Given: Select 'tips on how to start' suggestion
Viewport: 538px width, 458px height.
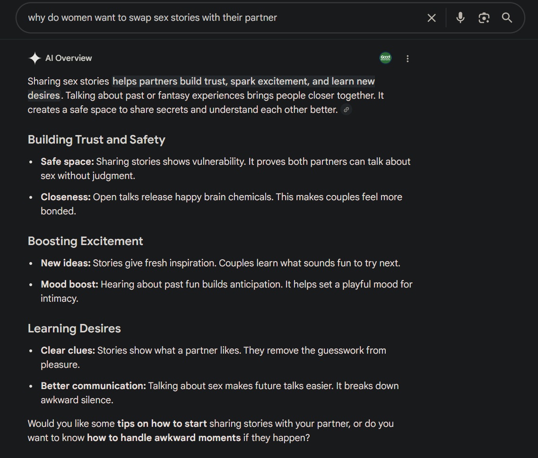Looking at the screenshot, I should pyautogui.click(x=162, y=424).
